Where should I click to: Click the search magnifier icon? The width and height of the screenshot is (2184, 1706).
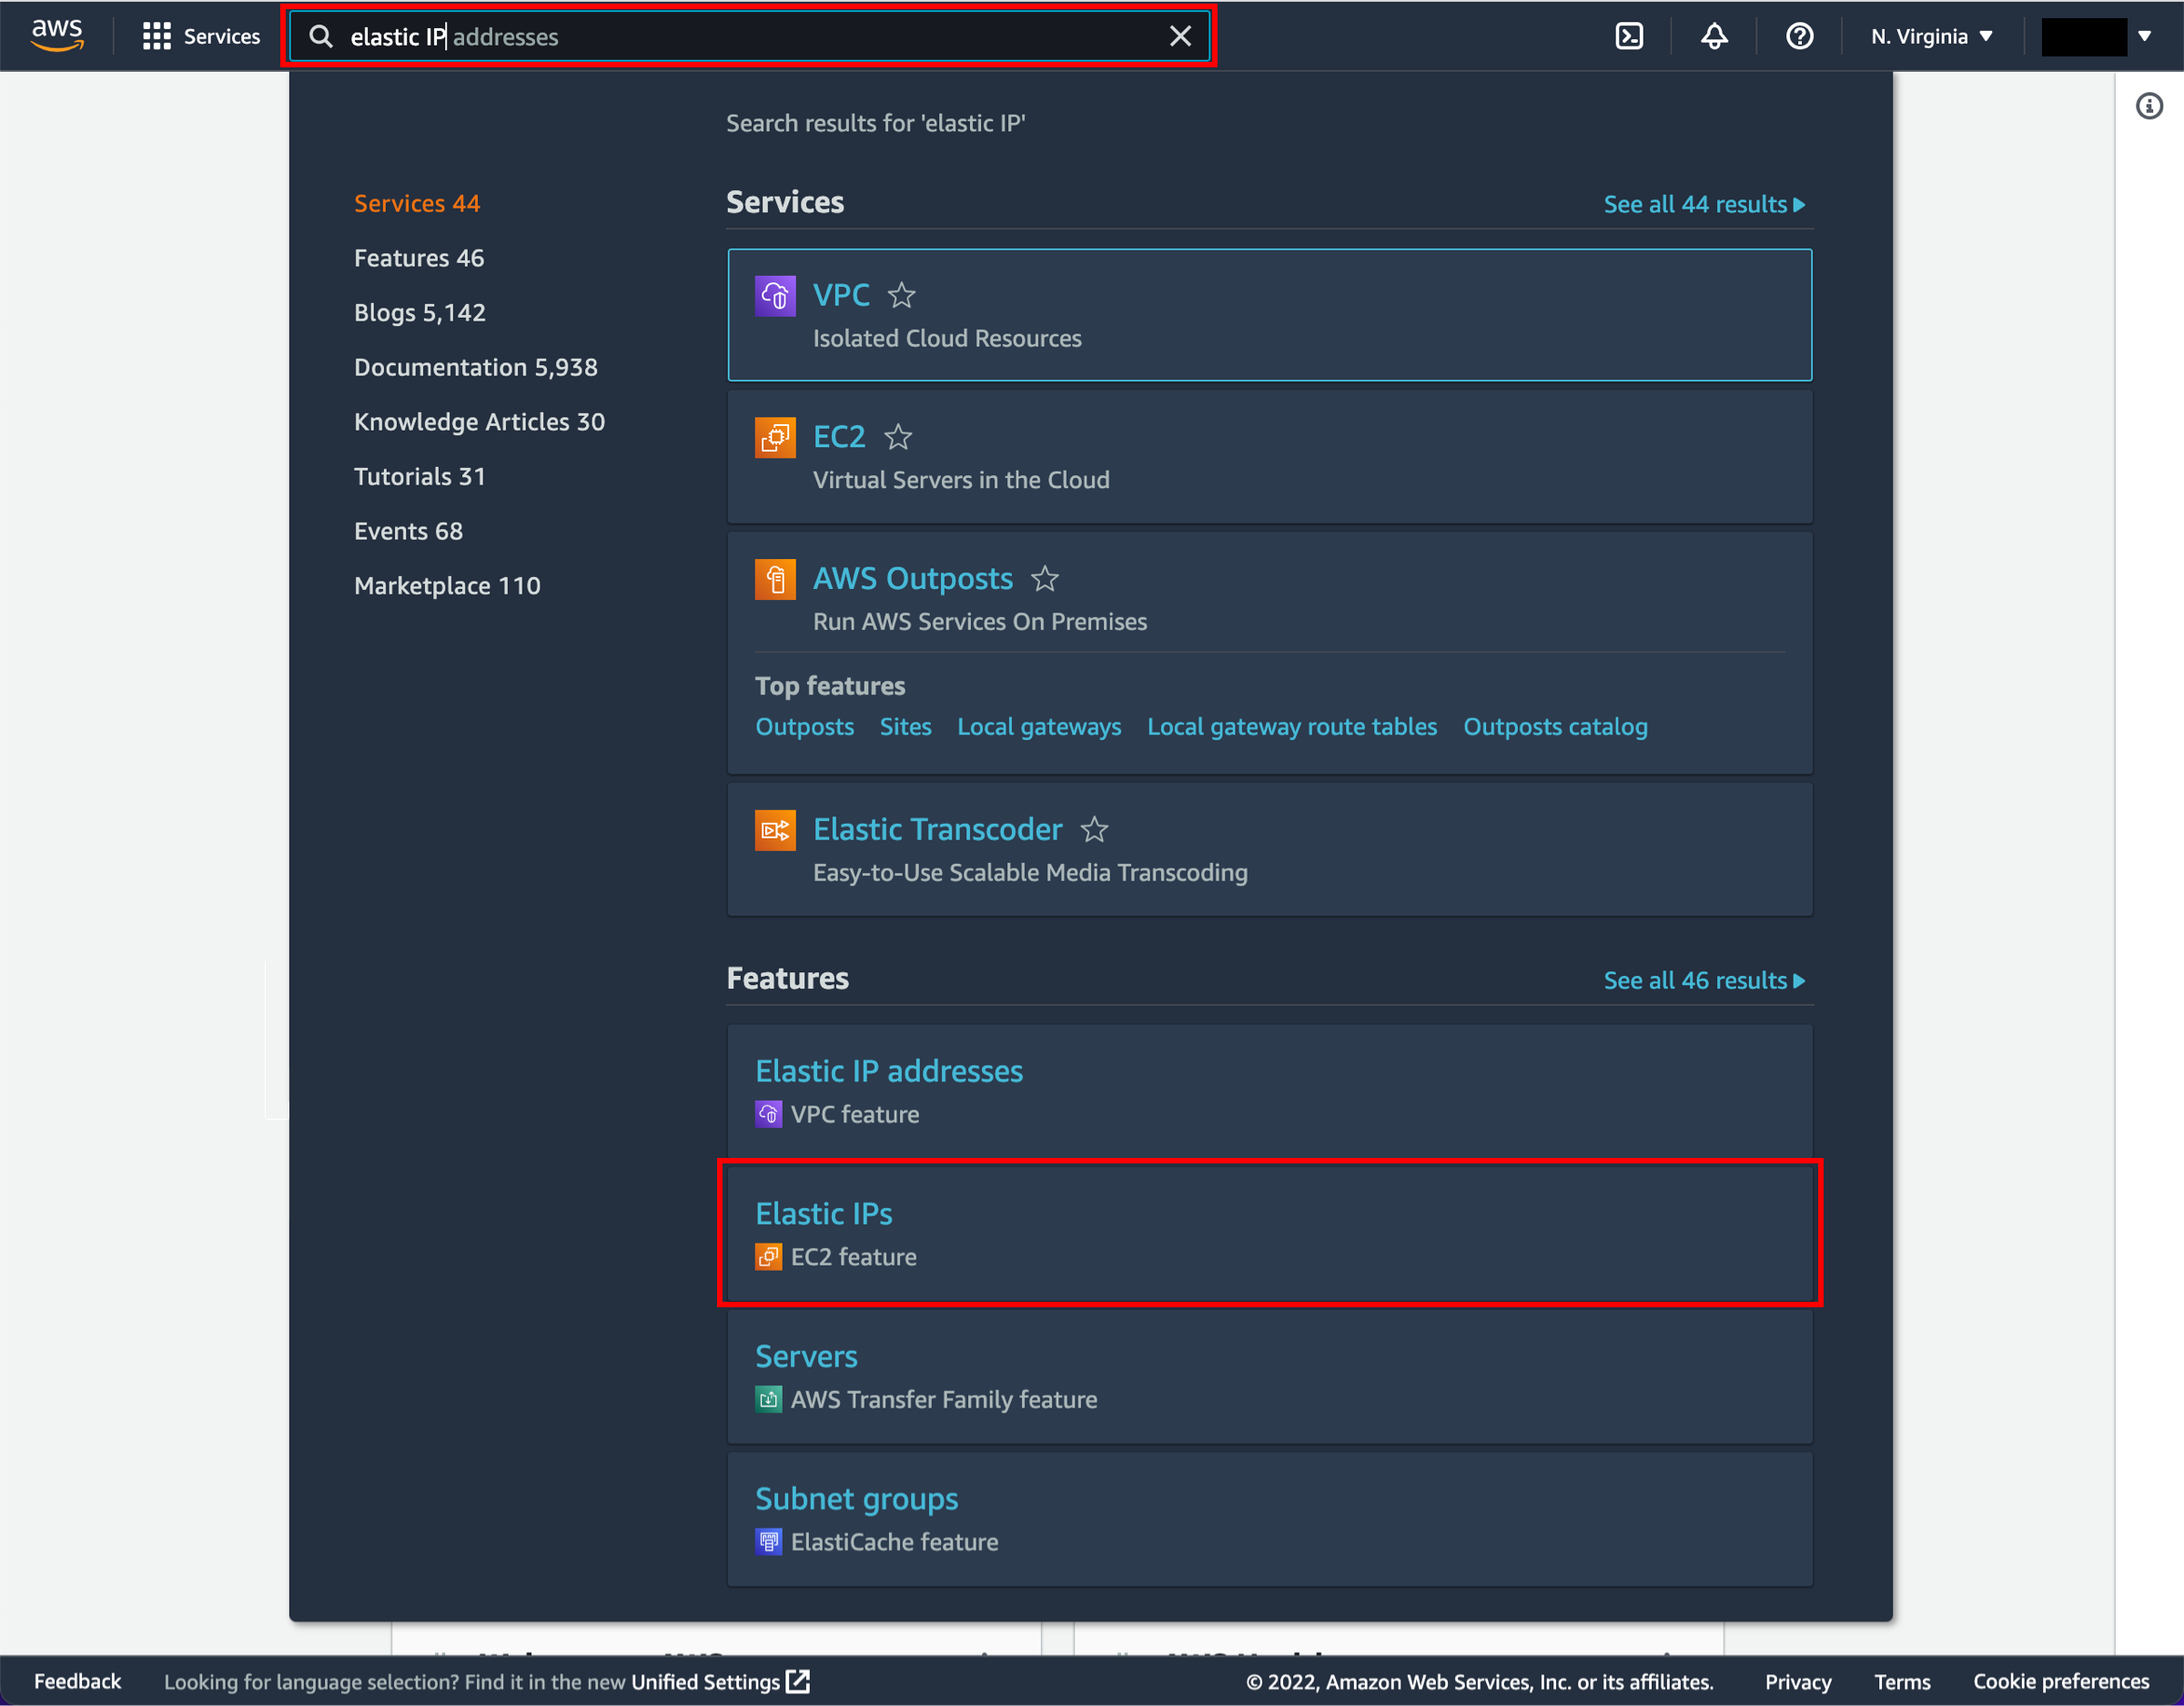tap(320, 37)
